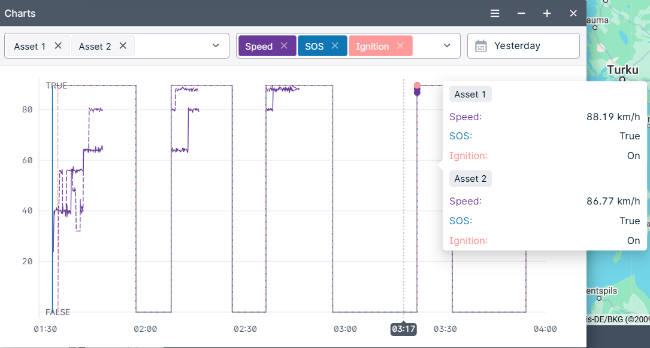Select the Ignition metric chip

(372, 46)
